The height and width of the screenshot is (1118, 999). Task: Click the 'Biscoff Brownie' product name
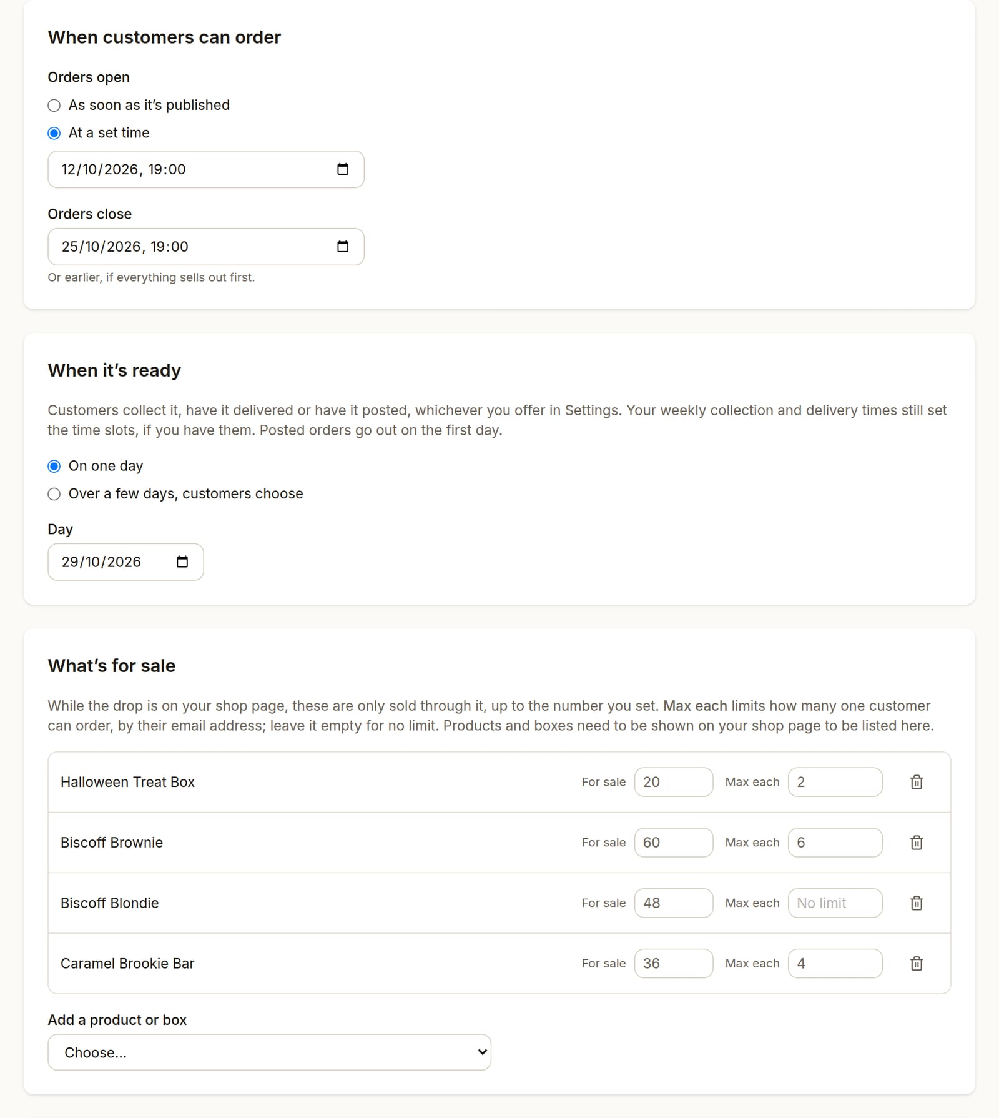click(112, 843)
